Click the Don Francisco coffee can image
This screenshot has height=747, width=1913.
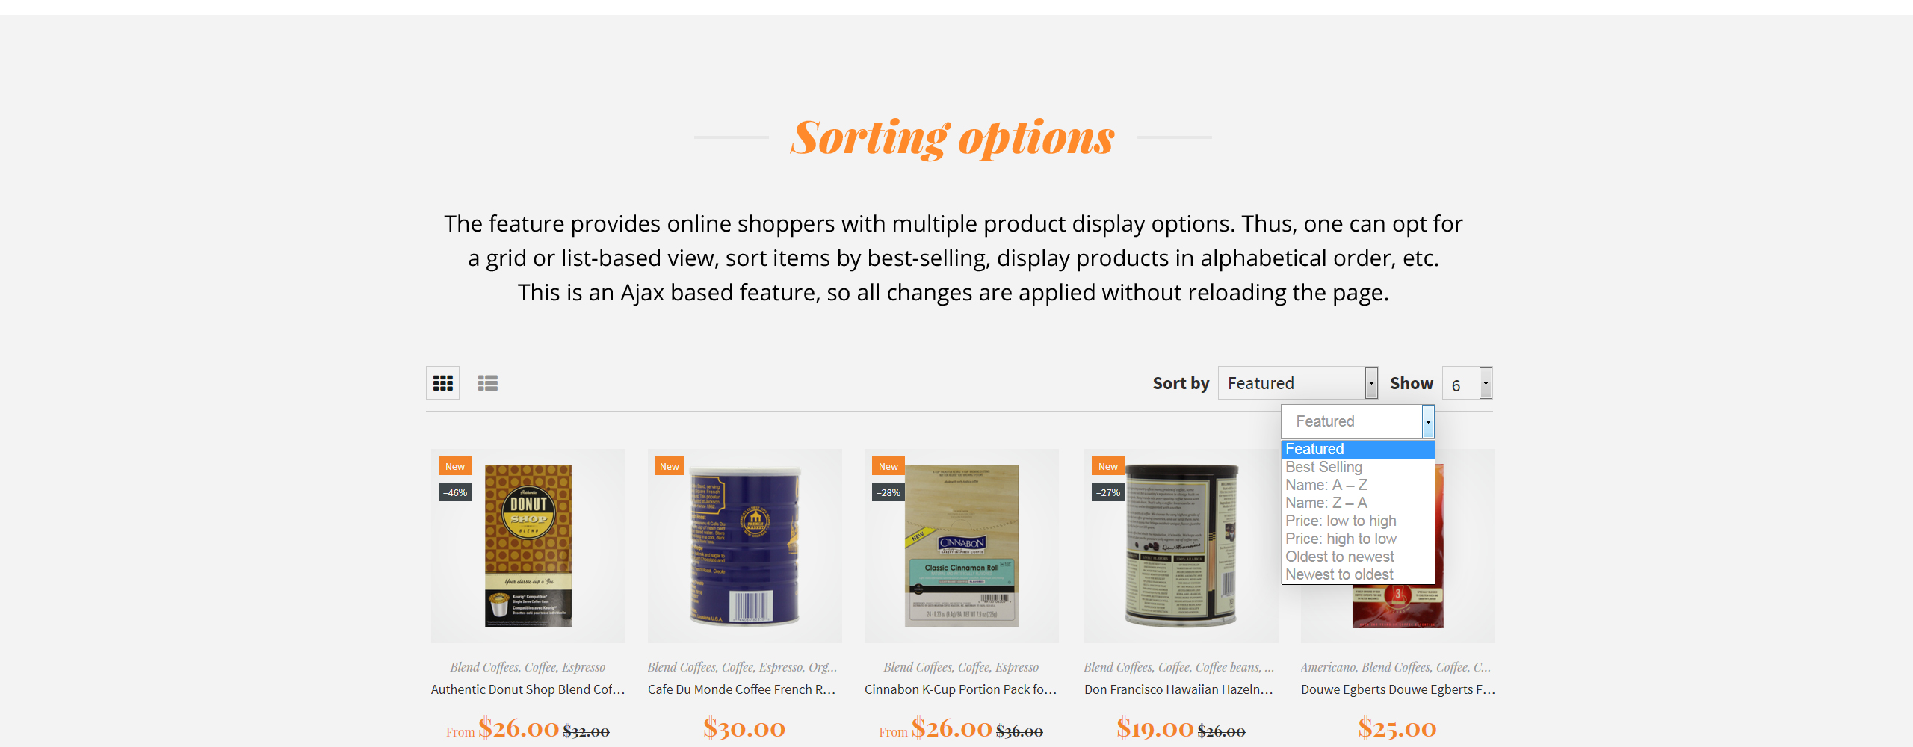pyautogui.click(x=1181, y=546)
